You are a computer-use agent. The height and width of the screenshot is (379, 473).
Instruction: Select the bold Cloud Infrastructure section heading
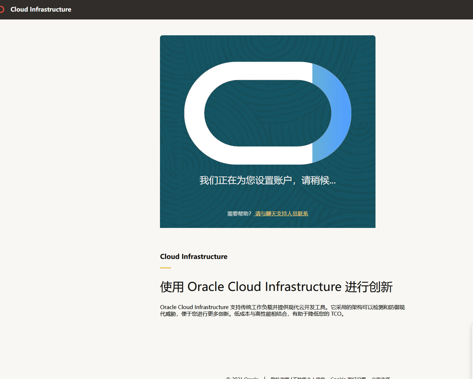click(194, 257)
